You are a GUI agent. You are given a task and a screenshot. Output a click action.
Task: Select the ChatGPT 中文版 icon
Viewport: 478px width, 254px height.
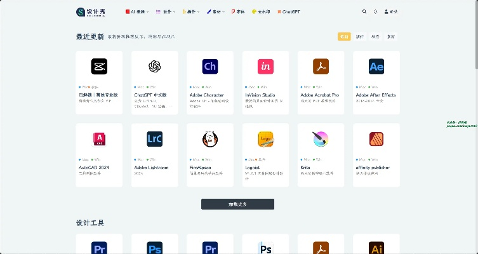[x=154, y=66]
